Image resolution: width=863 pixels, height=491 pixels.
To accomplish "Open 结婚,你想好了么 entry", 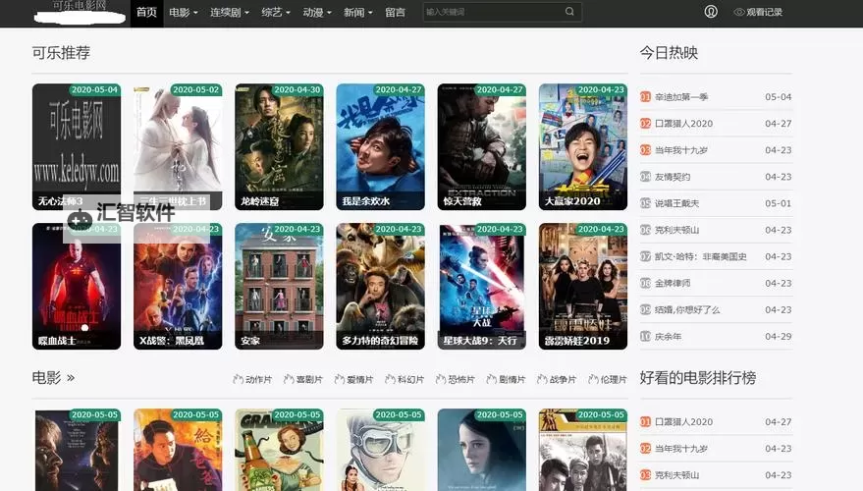I will [x=687, y=309].
